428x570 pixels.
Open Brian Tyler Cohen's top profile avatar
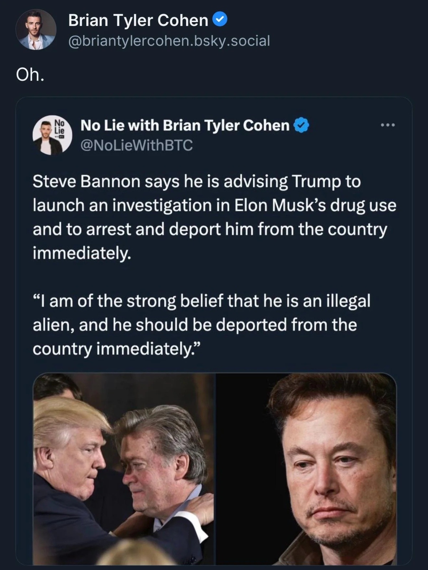[36, 30]
